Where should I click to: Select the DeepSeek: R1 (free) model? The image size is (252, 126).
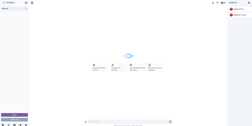pyautogui.click(x=240, y=15)
